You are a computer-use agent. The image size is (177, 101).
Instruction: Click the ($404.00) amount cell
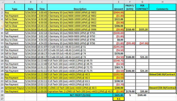[x=119, y=13]
